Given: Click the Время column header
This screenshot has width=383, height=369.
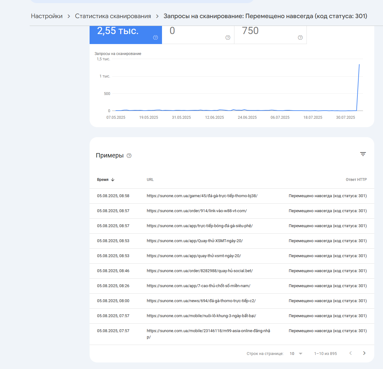Looking at the screenshot, I should click(x=103, y=180).
